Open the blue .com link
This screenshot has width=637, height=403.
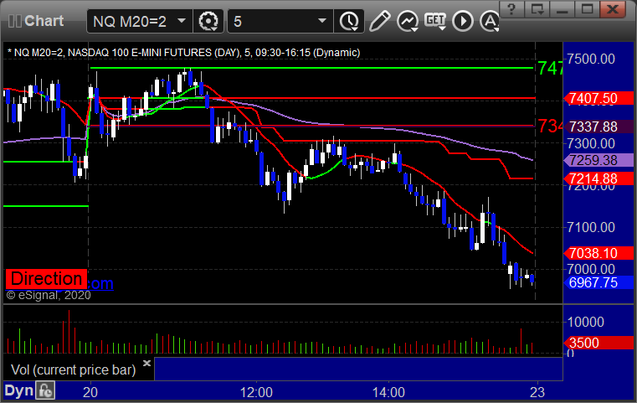pyautogui.click(x=100, y=283)
